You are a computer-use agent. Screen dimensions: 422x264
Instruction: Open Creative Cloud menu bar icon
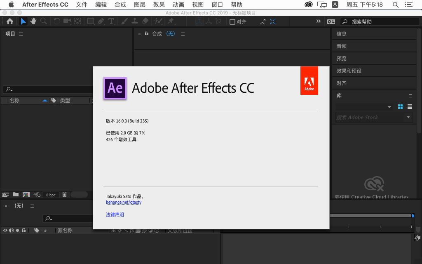click(x=308, y=5)
